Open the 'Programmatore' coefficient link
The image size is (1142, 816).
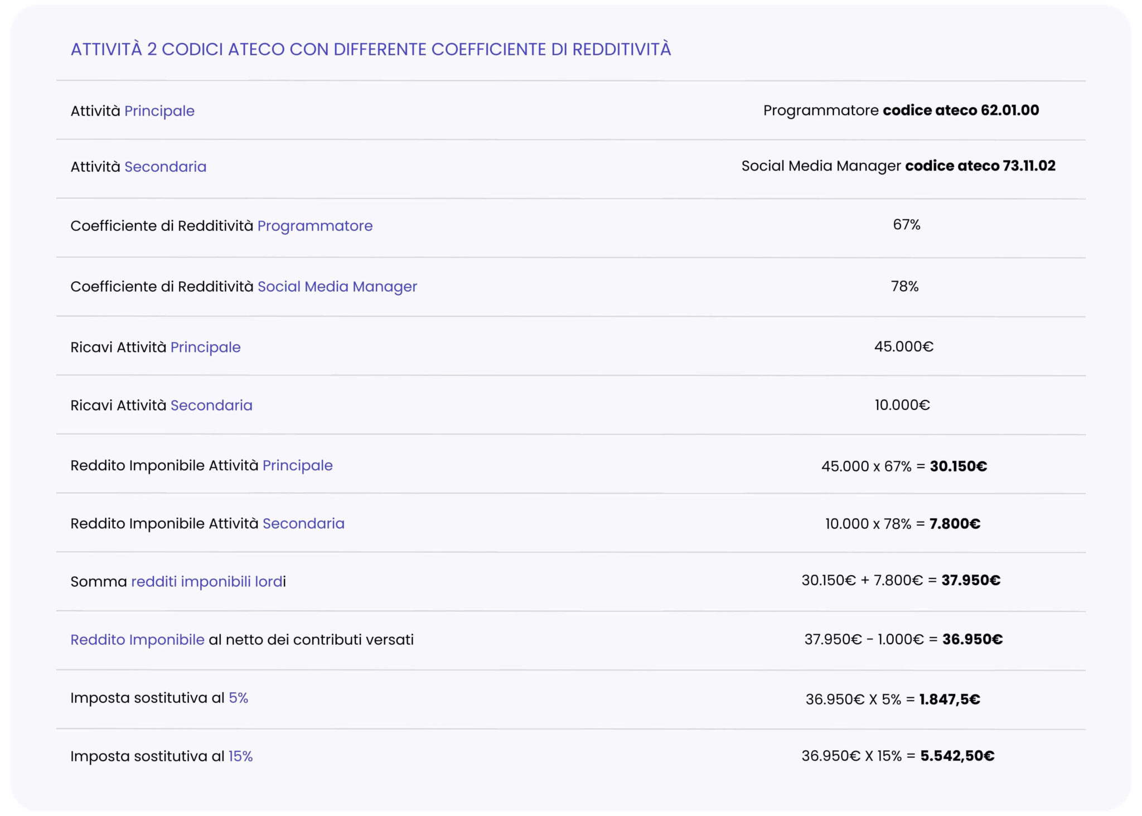[315, 226]
